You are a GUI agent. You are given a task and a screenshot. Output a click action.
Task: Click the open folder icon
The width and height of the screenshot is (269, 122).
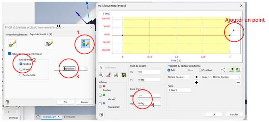[116, 75]
